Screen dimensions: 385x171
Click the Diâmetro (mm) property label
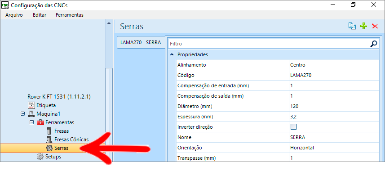[x=195, y=106]
